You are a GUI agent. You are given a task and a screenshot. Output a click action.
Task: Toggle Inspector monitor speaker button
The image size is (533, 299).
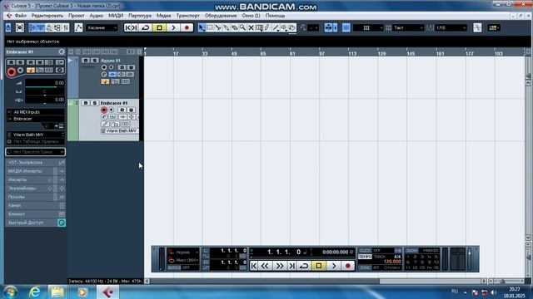point(20,71)
